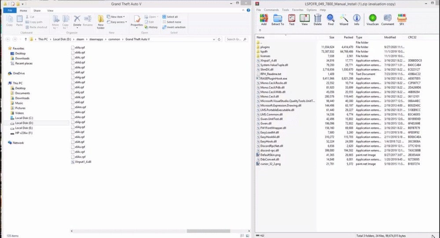440x238 pixels.
Task: Click Select all in Explorer ribbon
Action: 170,17
